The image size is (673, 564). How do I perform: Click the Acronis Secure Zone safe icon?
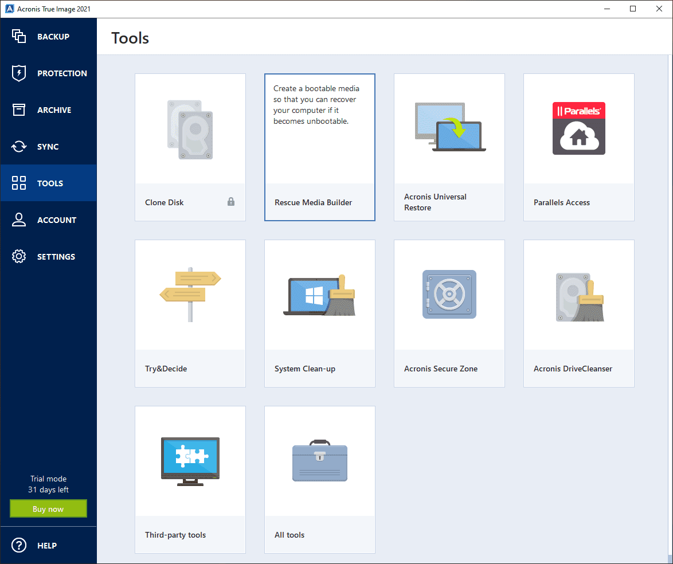(x=449, y=295)
